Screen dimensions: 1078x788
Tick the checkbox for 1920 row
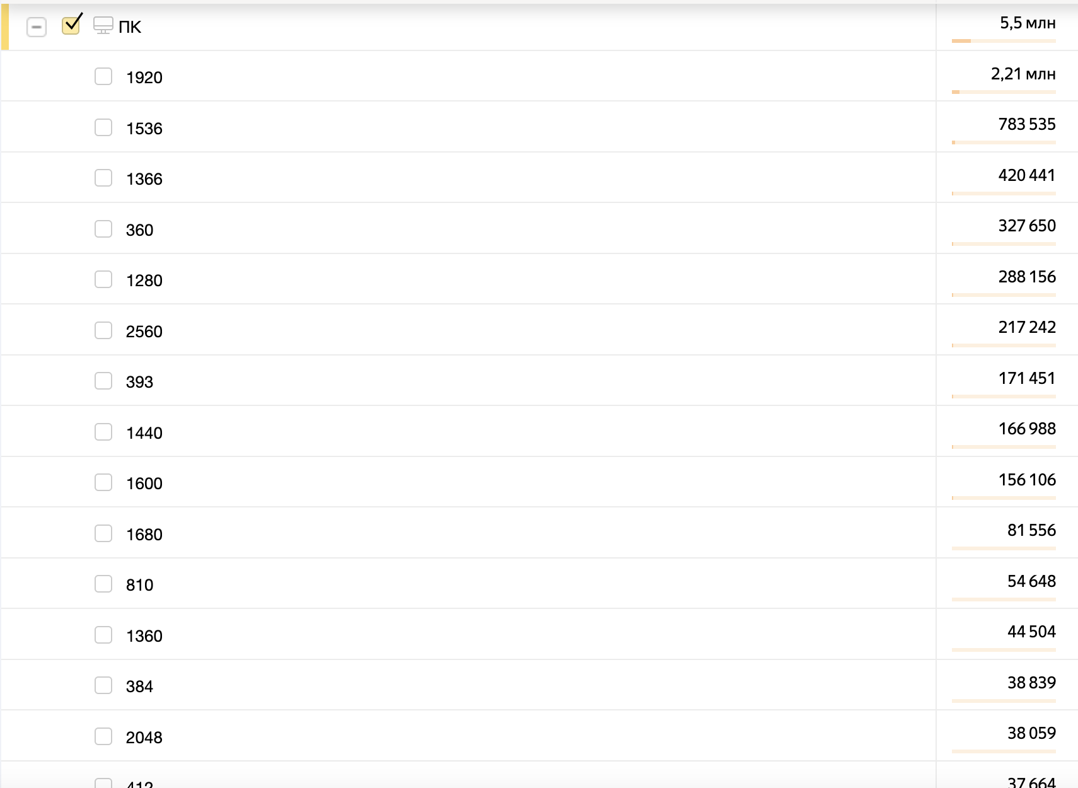coord(103,77)
